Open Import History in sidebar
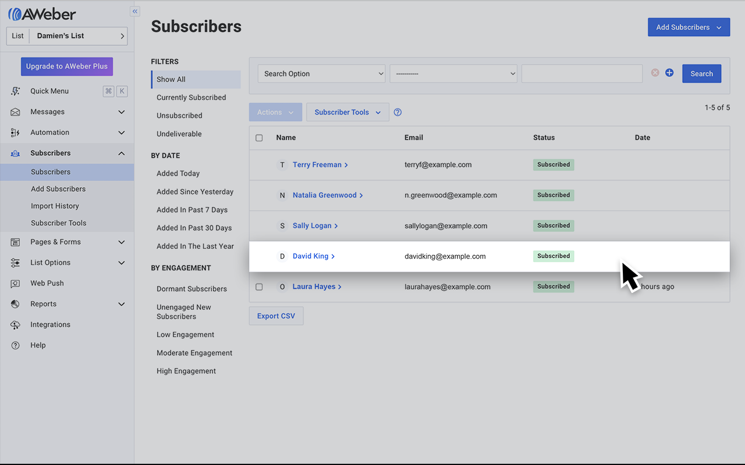Image resolution: width=745 pixels, height=465 pixels. (55, 206)
